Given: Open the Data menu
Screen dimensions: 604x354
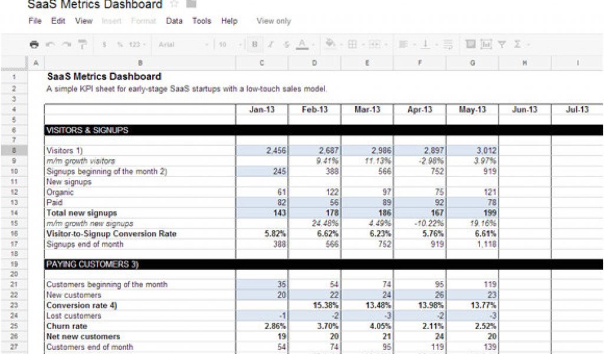Looking at the screenshot, I should point(173,21).
